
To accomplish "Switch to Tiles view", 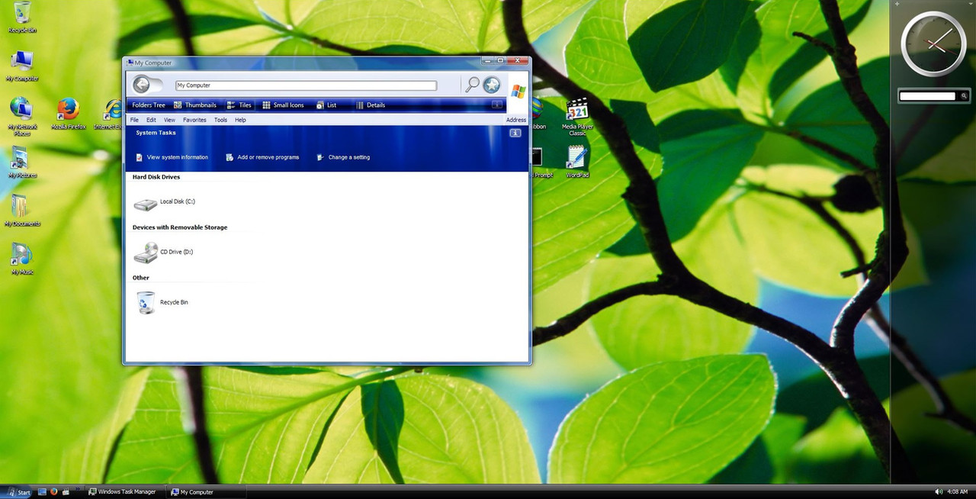I will coord(239,105).
